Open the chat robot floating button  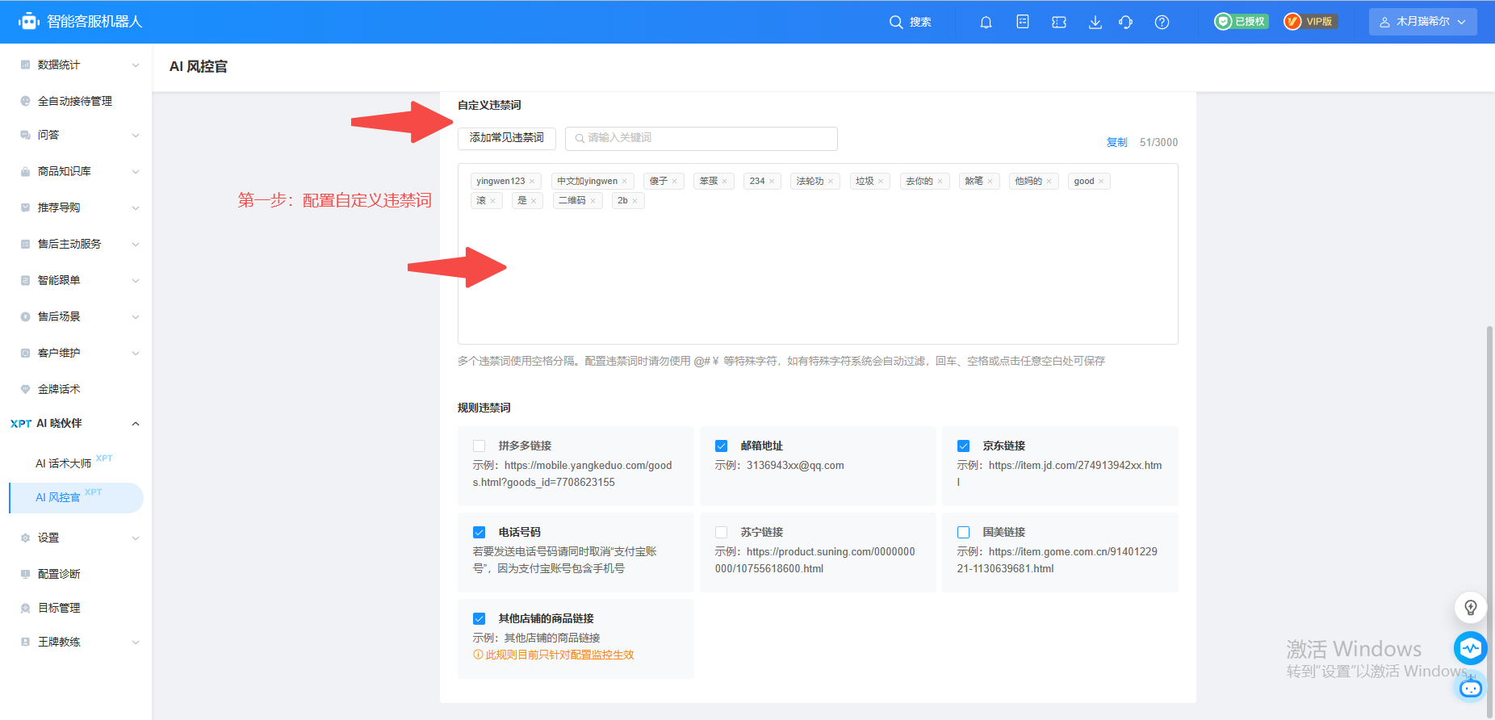point(1471,688)
